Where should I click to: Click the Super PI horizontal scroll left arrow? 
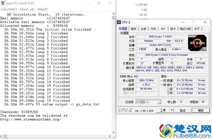(1, 136)
